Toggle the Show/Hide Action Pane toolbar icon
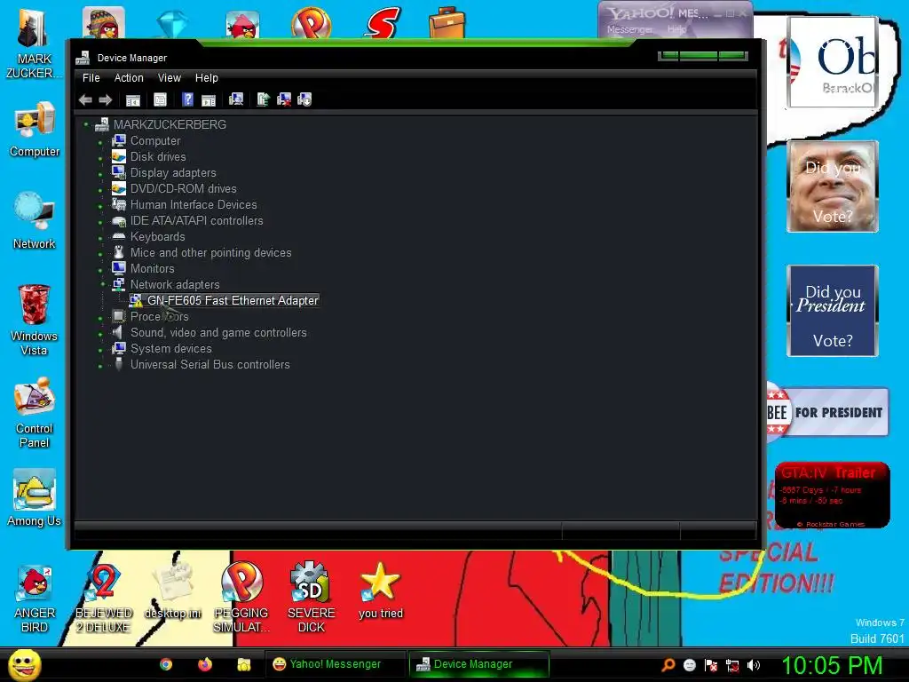909x682 pixels. click(x=209, y=99)
